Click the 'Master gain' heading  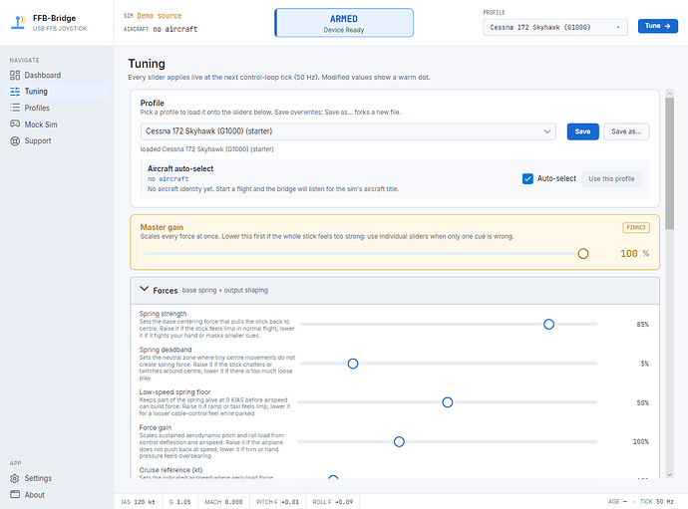(162, 227)
